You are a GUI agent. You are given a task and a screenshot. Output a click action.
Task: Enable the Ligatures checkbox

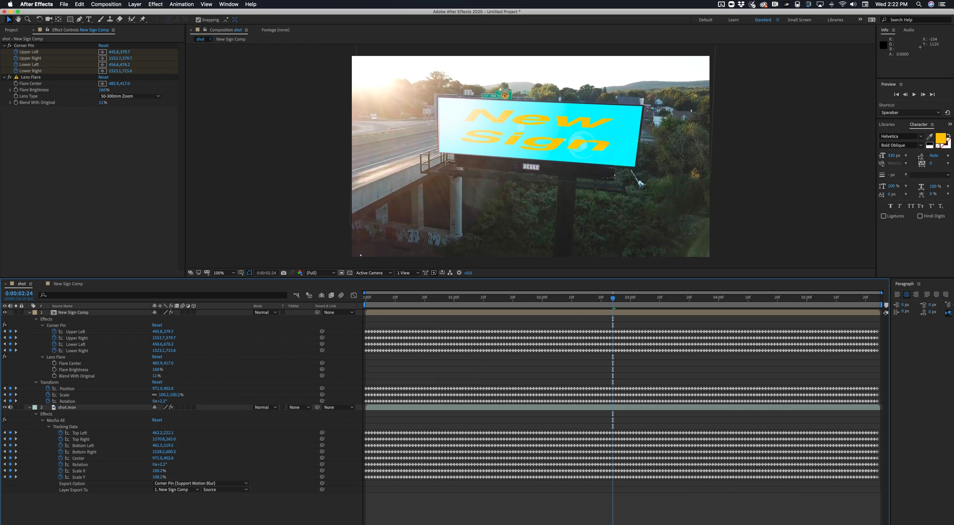click(883, 216)
